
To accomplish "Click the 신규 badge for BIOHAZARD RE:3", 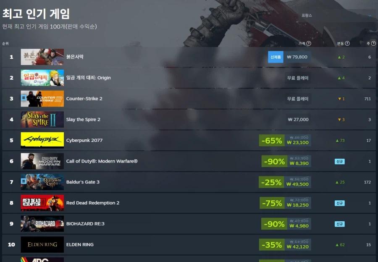I will pyautogui.click(x=340, y=224).
